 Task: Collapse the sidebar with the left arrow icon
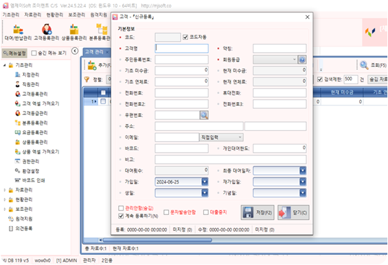(75, 51)
